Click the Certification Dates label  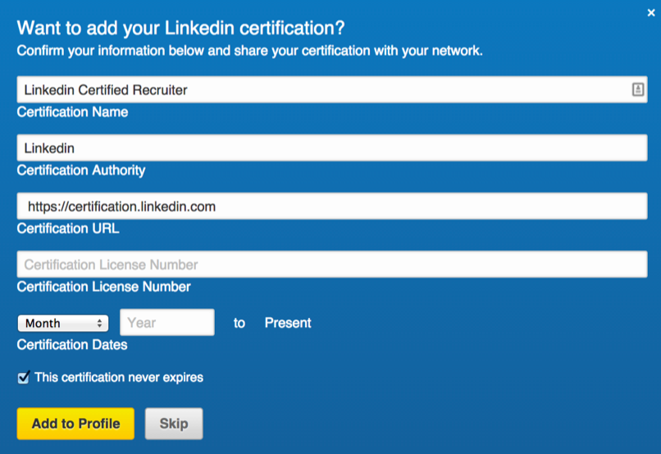click(72, 345)
